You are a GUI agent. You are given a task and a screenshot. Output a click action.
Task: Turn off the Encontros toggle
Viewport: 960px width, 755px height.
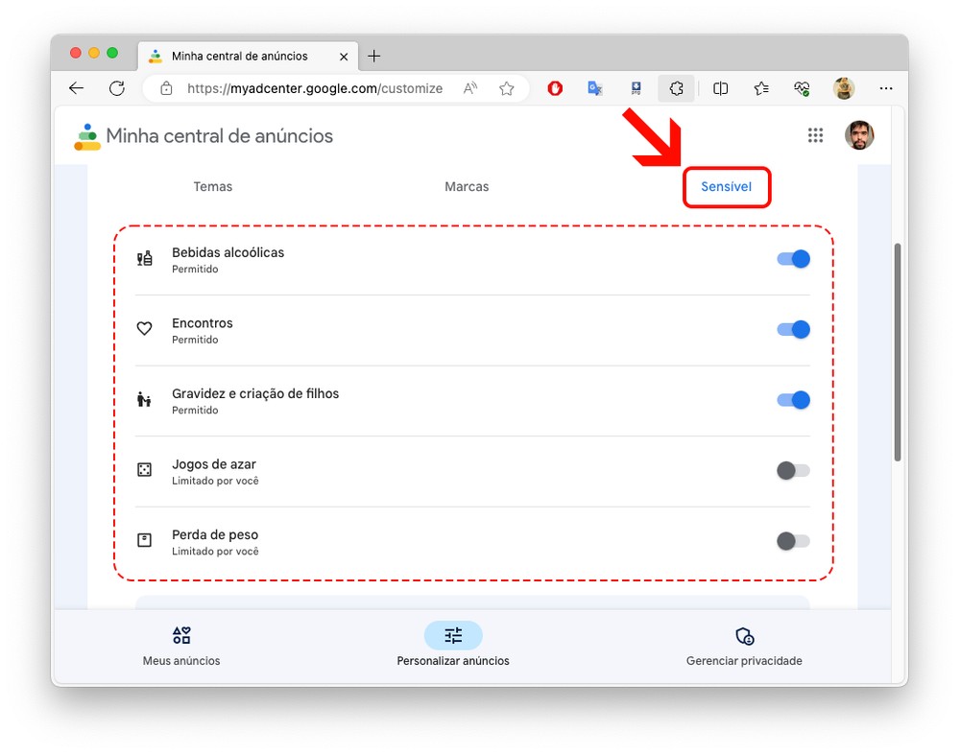click(x=794, y=329)
